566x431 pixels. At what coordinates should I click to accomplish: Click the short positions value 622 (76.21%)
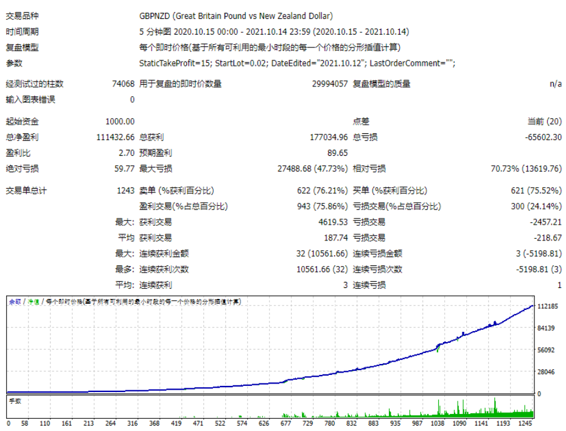[323, 191]
